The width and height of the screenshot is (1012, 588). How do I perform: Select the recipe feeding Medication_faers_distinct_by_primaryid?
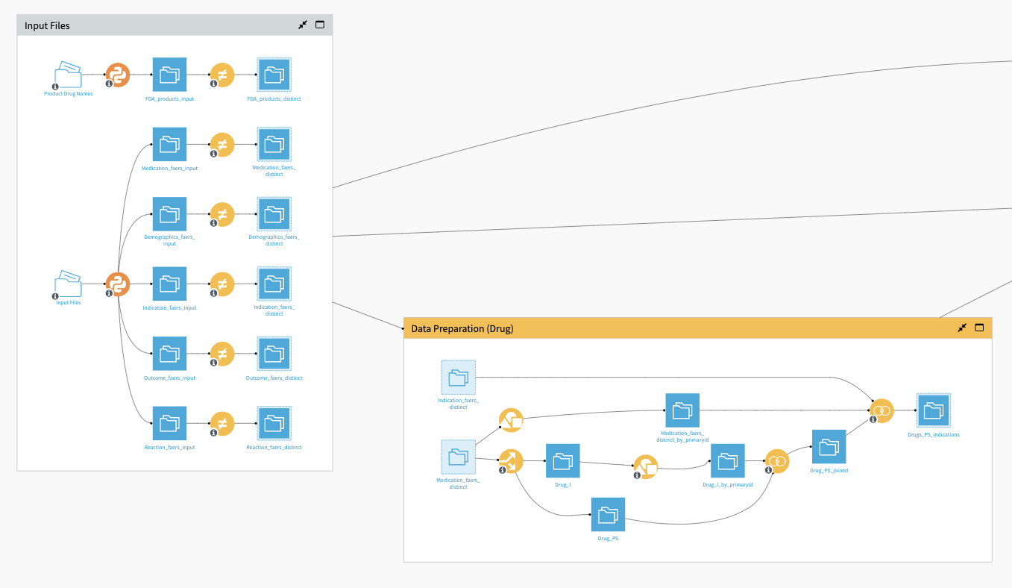coord(511,419)
